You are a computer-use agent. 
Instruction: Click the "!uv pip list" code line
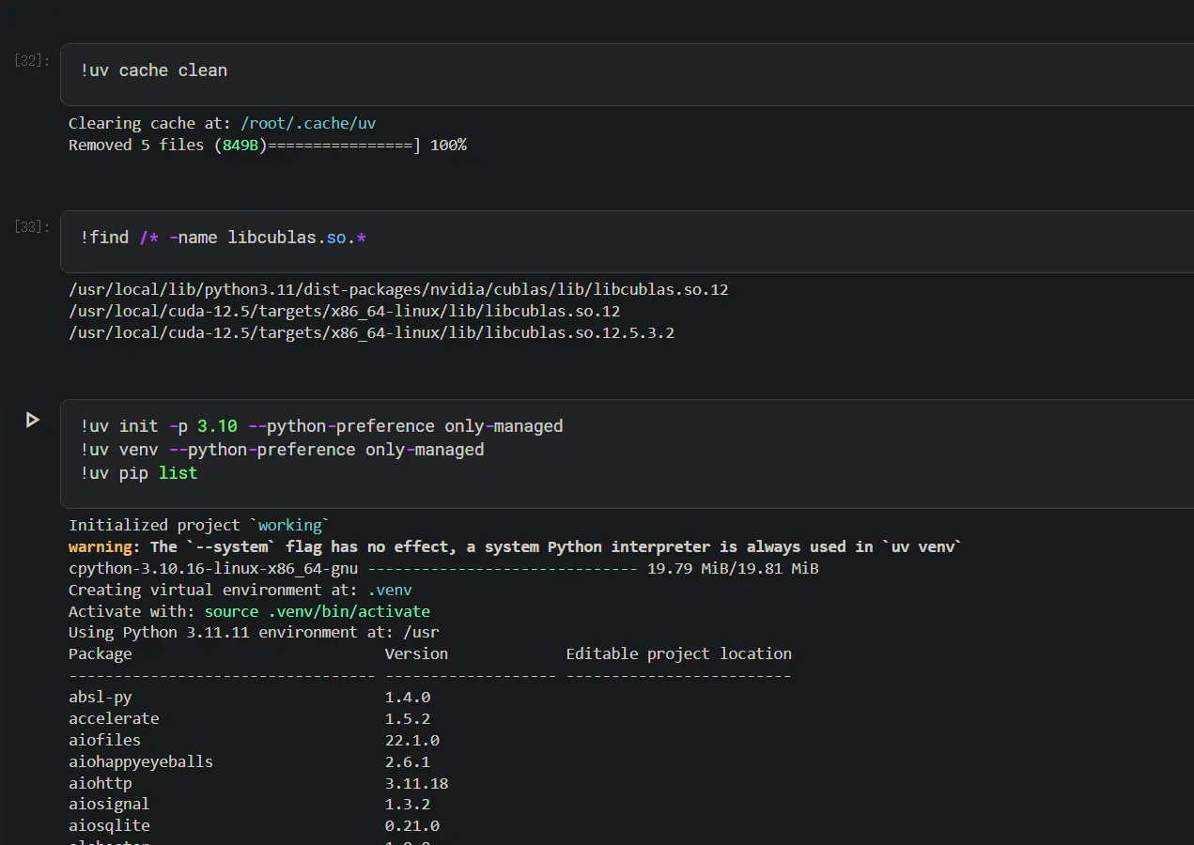pos(139,473)
